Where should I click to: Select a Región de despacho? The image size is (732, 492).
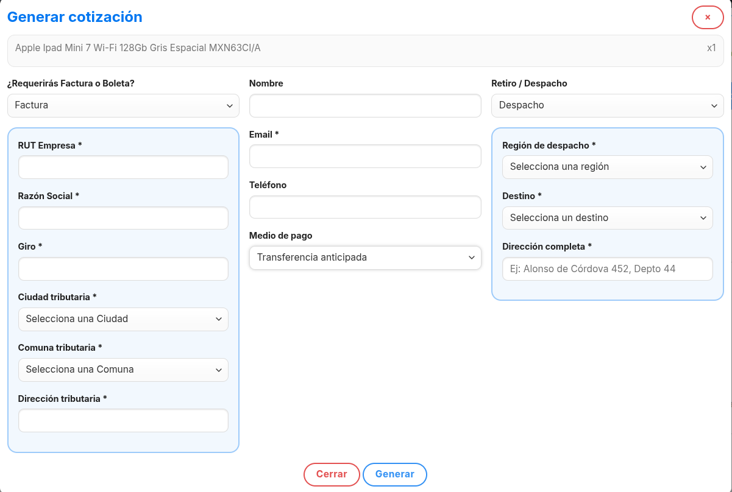607,167
